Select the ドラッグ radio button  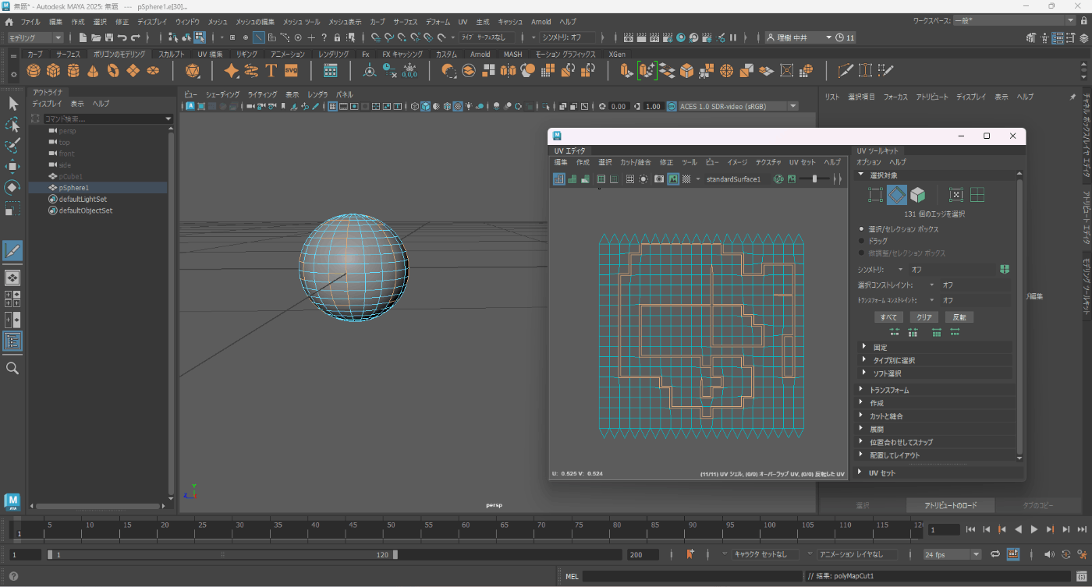862,241
